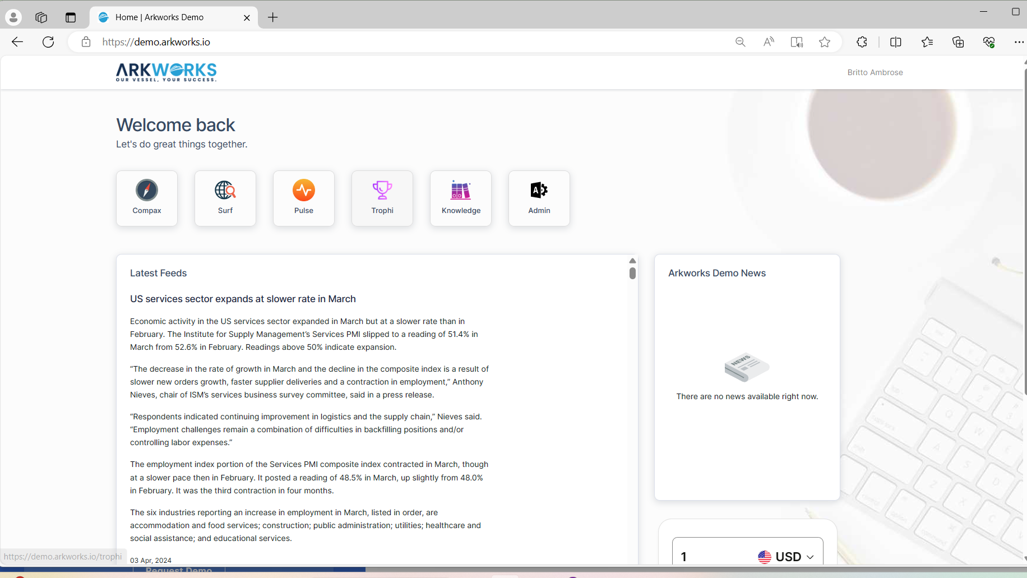Screen dimensions: 1027x578
Task: Open the Compax app tile
Action: pyautogui.click(x=147, y=198)
